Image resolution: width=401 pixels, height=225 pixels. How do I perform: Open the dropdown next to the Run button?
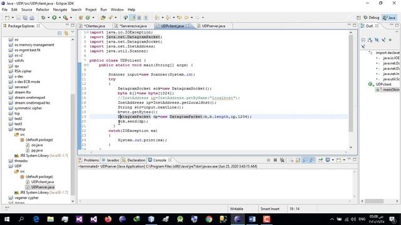pyautogui.click(x=60, y=17)
